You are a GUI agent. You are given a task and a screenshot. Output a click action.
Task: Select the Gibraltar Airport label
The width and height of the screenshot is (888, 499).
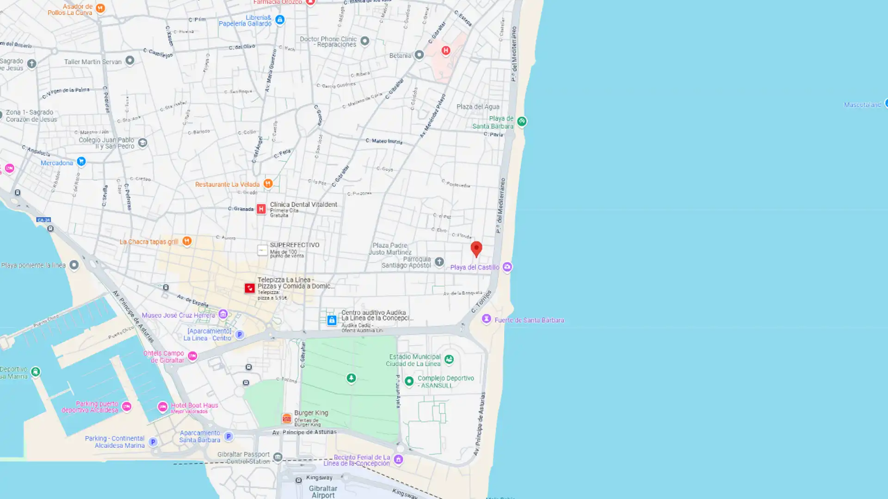pos(323,492)
